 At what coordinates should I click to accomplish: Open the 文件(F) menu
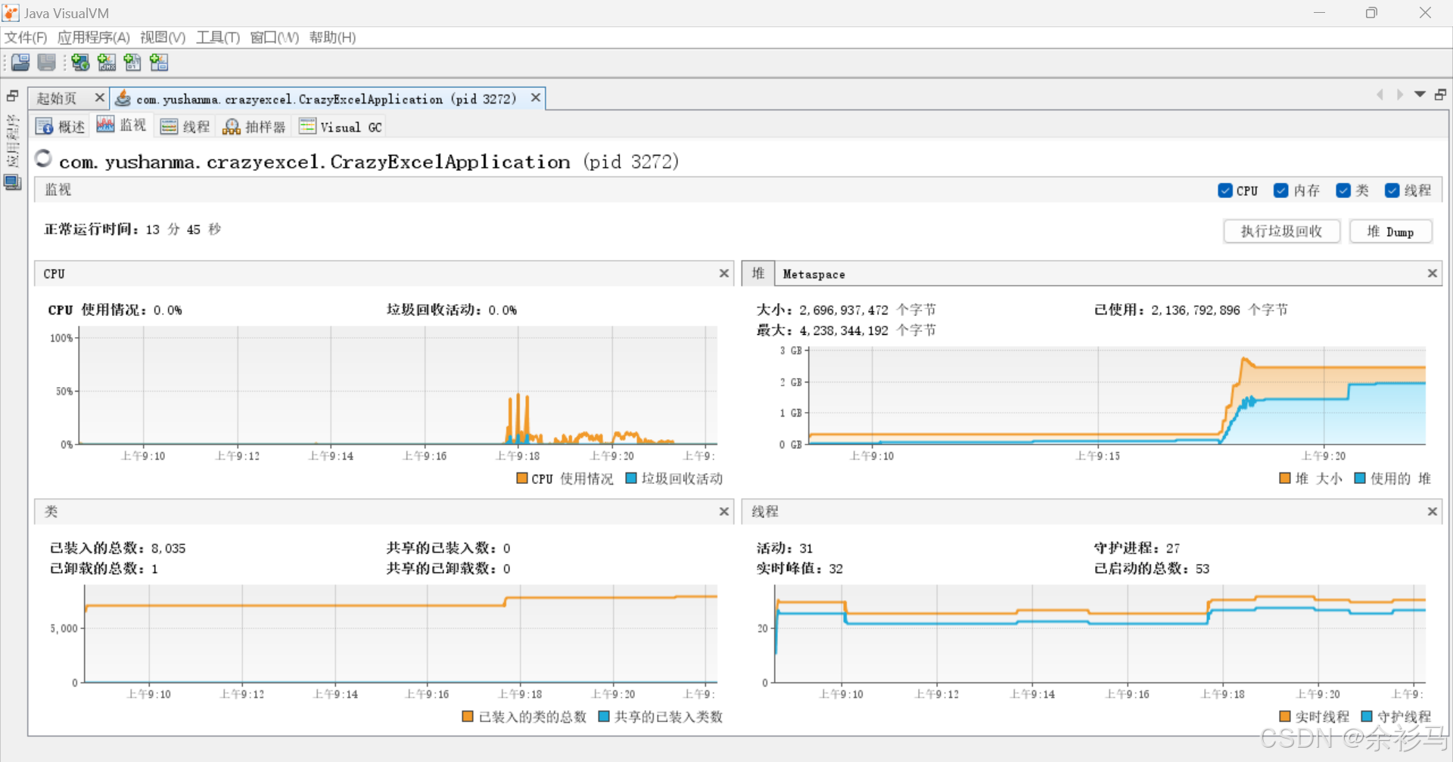[x=26, y=37]
